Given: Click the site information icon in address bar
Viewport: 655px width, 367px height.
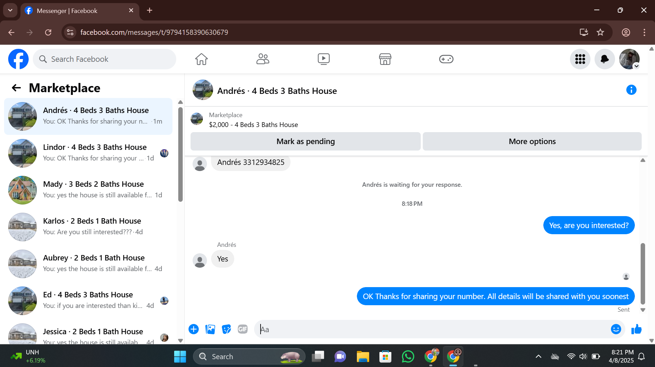Looking at the screenshot, I should click(x=70, y=32).
